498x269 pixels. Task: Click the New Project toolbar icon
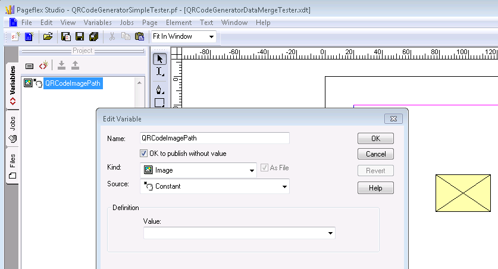tap(16, 37)
